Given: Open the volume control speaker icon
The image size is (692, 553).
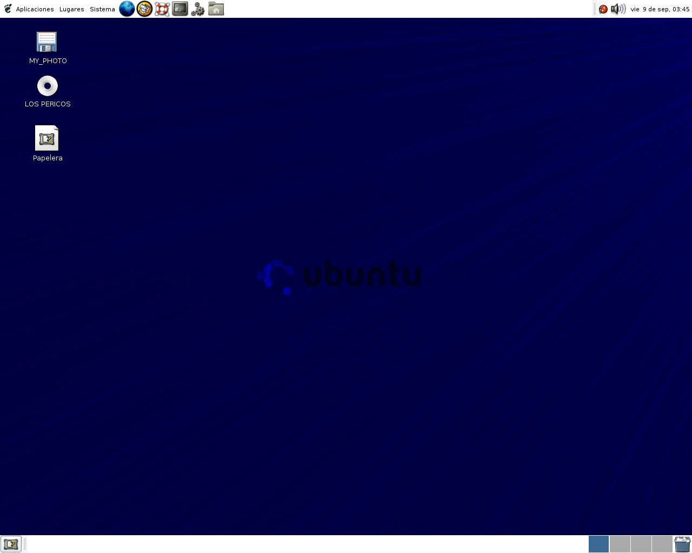Looking at the screenshot, I should (618, 9).
